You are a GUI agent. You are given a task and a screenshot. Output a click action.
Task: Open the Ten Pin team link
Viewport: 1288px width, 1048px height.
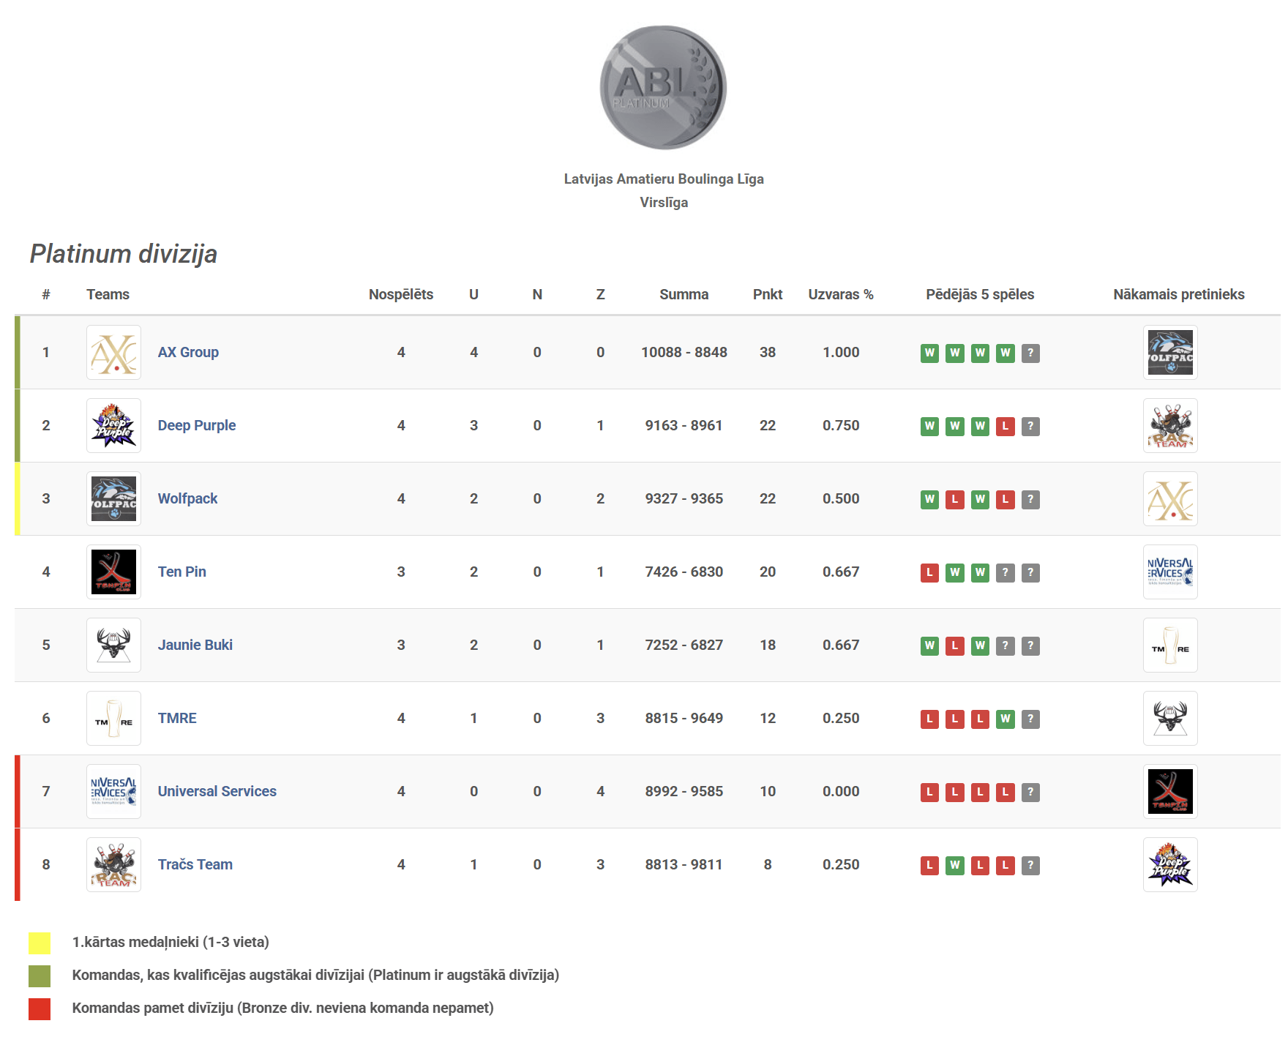tap(182, 572)
